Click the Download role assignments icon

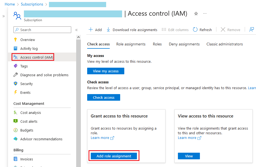tap(108, 30)
